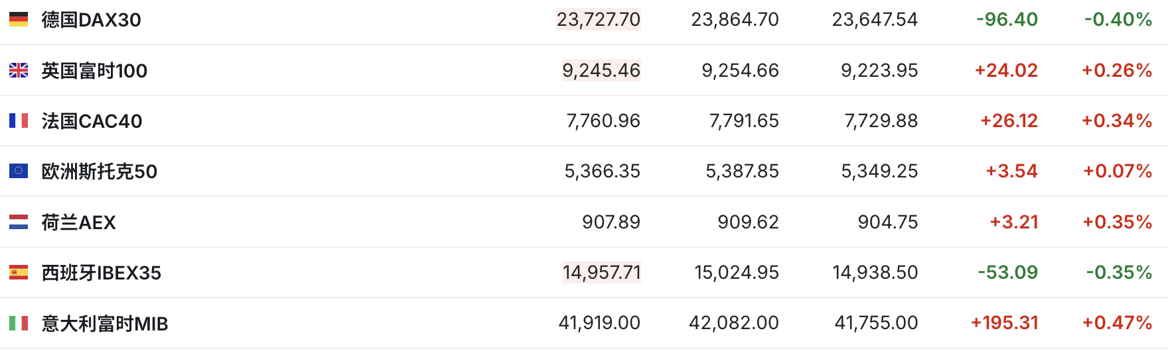Click the IBEX35 last price 14,957.71
Image resolution: width=1168 pixels, height=351 pixels.
tap(601, 272)
